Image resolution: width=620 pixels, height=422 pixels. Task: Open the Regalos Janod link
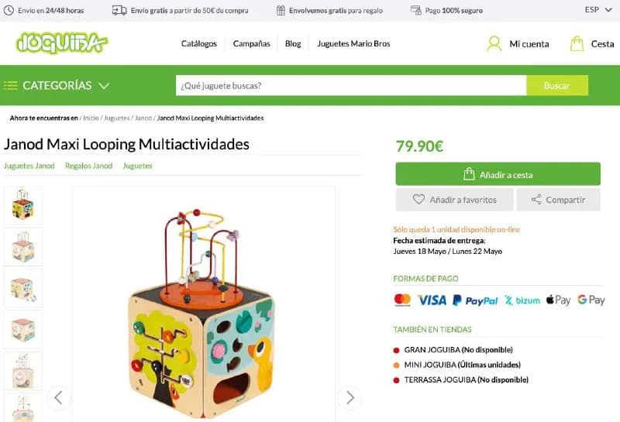pos(88,166)
